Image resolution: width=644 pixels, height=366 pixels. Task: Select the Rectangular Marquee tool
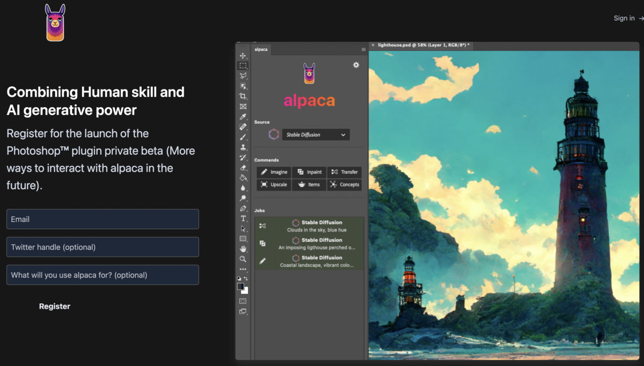pyautogui.click(x=243, y=65)
